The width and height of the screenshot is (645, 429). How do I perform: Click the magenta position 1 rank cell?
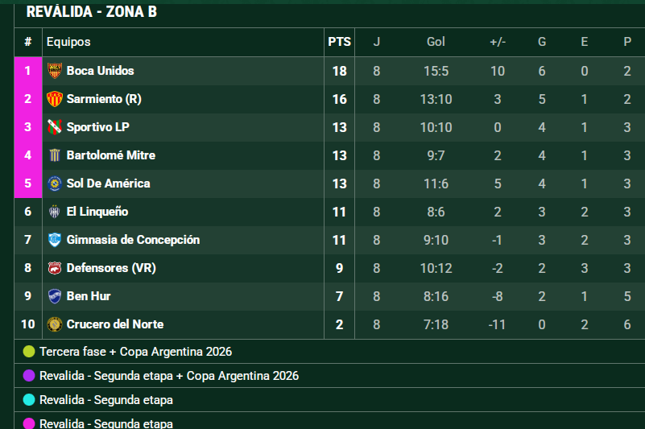[x=27, y=71]
